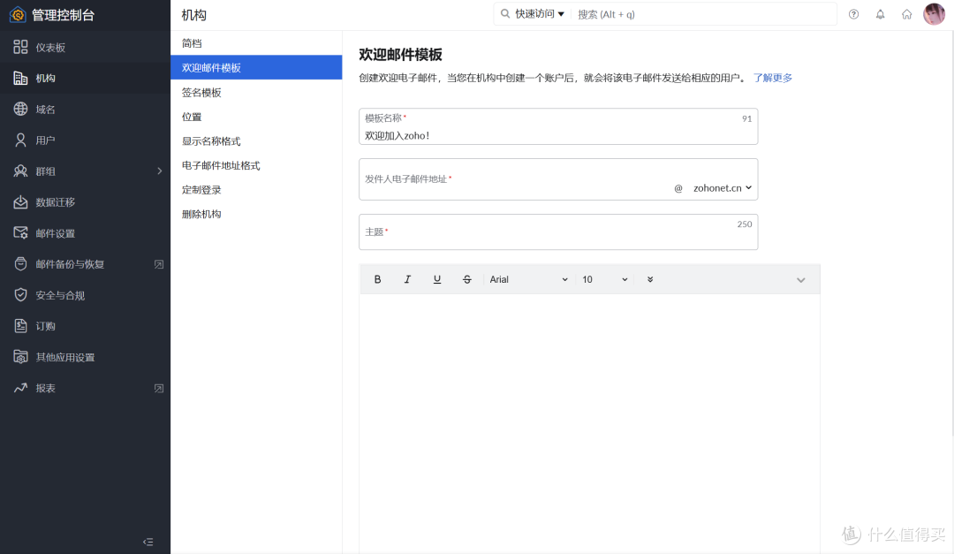The height and width of the screenshot is (554, 954).
Task: Open the user profile avatar
Action: coord(934,14)
